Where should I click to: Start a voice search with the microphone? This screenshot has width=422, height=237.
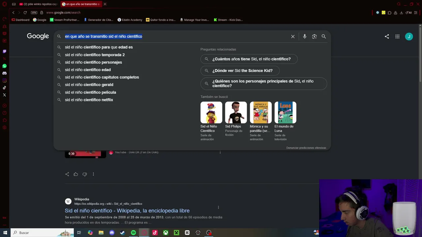305,37
